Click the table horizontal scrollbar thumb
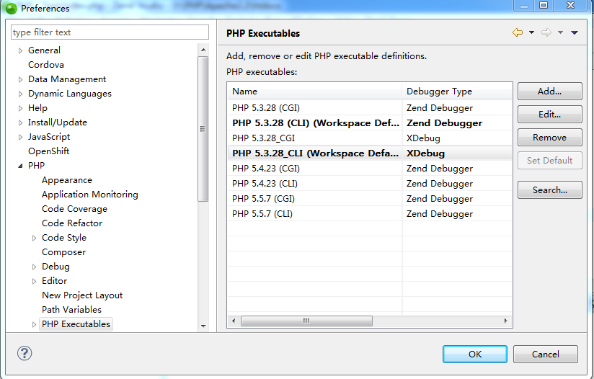This screenshot has width=594, height=379. pyautogui.click(x=306, y=321)
